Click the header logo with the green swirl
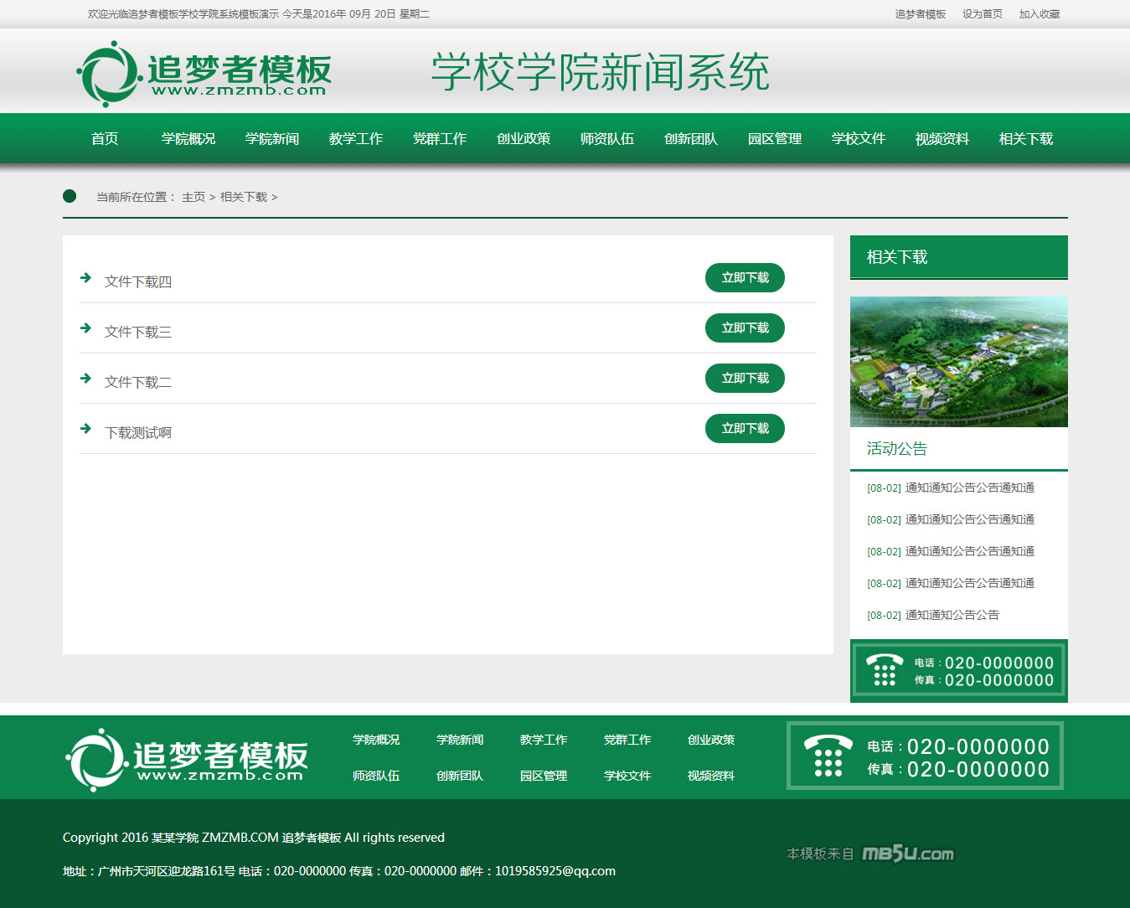 pyautogui.click(x=204, y=74)
